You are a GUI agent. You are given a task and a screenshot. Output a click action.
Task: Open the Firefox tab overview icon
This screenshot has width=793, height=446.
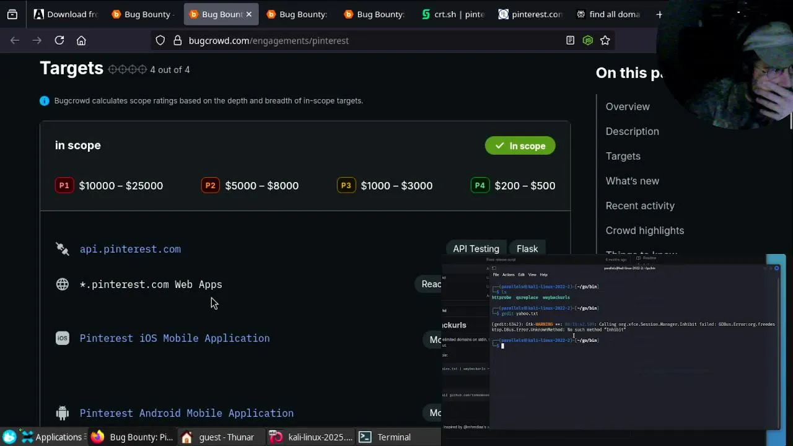(12, 14)
